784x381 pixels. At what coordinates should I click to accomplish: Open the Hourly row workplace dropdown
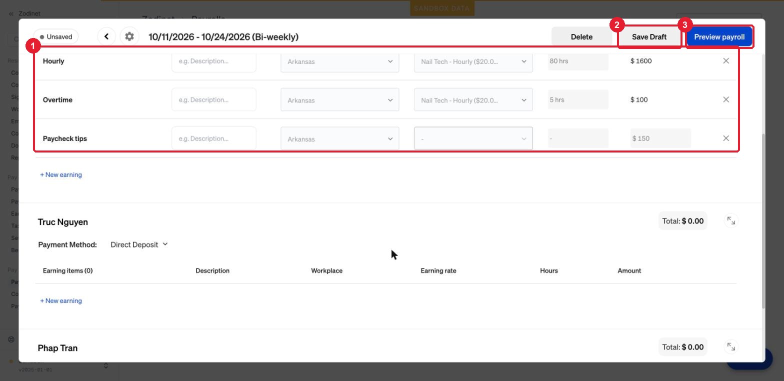(340, 61)
